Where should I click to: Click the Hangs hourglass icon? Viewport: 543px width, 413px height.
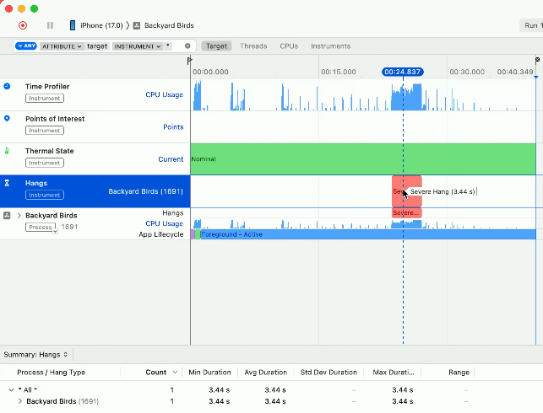(7, 183)
